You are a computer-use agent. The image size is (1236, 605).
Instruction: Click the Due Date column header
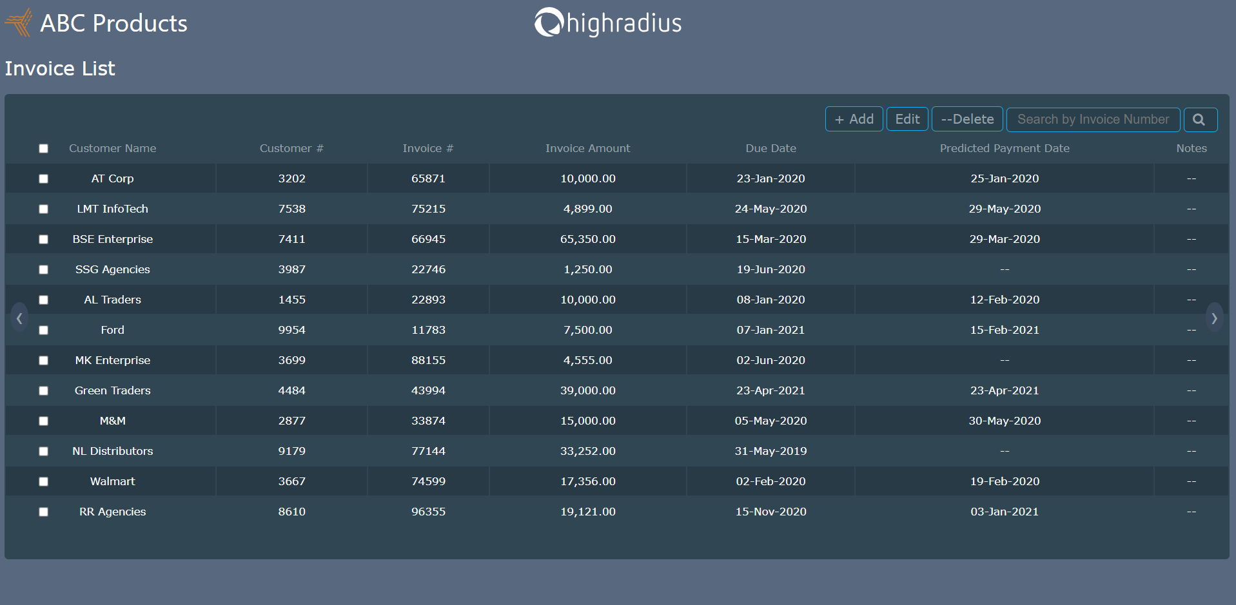pyautogui.click(x=770, y=148)
